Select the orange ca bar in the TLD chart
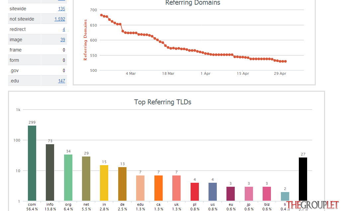Screen dimensions: 341x211 tap(158, 188)
